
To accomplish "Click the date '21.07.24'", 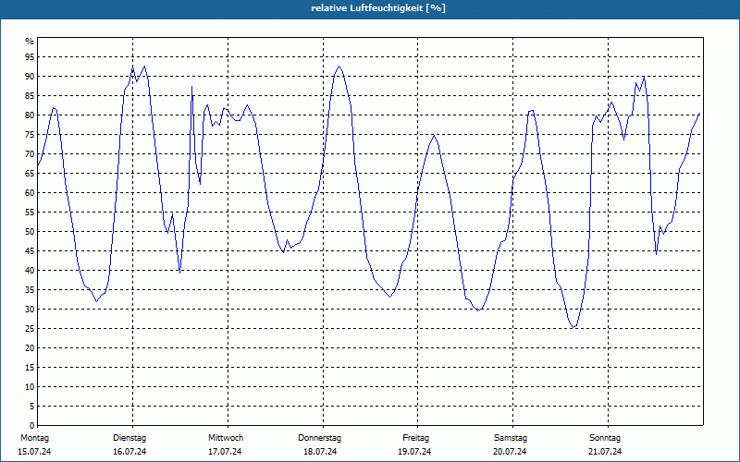I will pyautogui.click(x=605, y=452).
